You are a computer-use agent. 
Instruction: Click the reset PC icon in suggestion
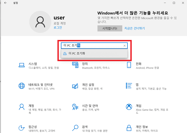click(x=65, y=54)
